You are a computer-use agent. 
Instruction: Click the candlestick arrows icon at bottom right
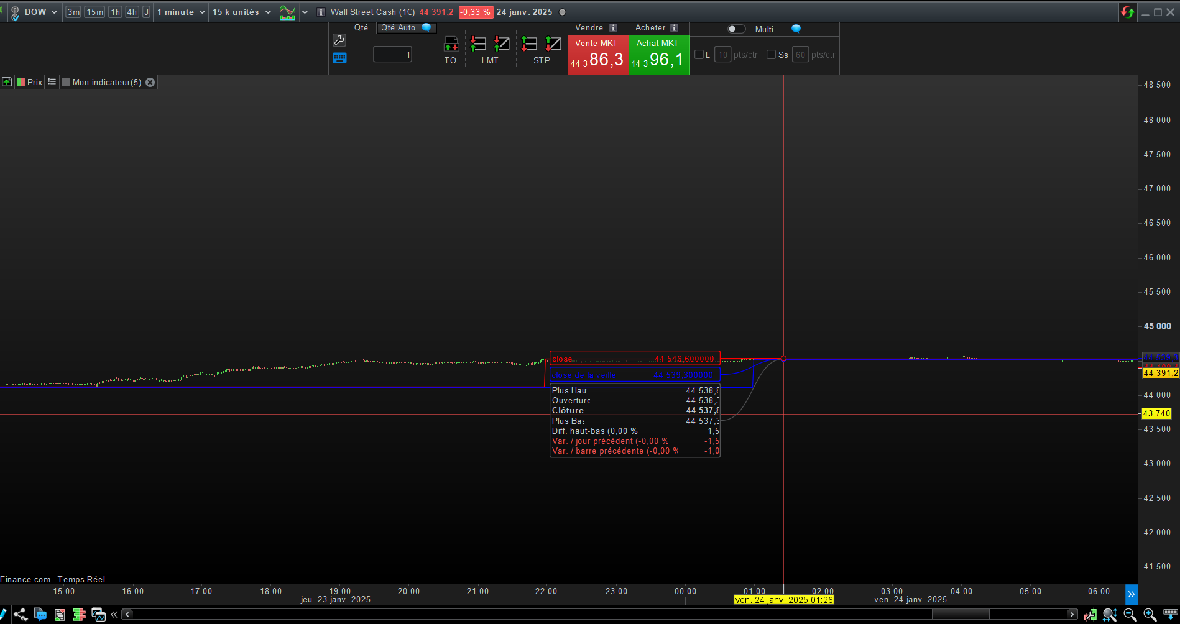coord(1090,615)
